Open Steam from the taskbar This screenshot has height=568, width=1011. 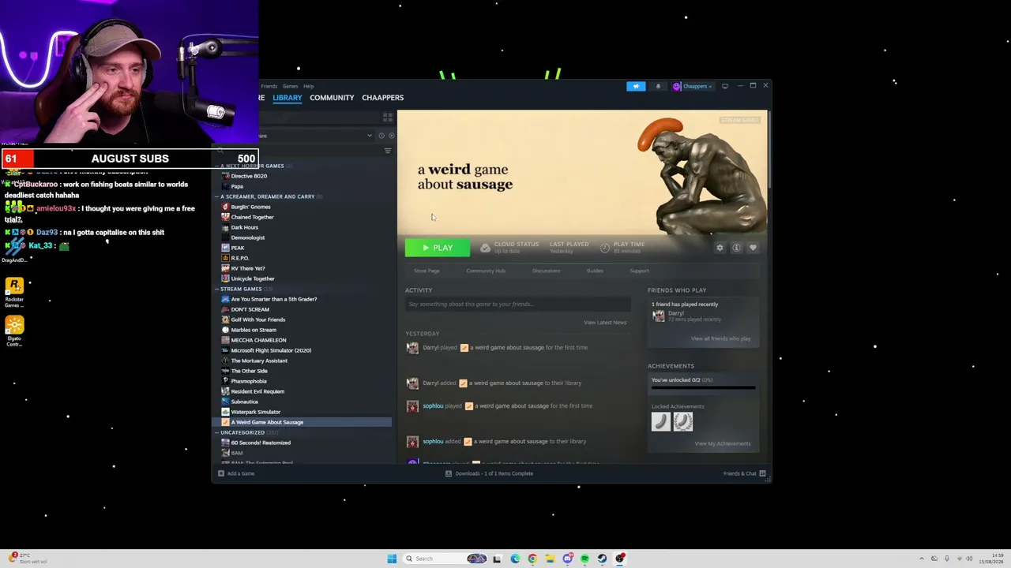(602, 559)
